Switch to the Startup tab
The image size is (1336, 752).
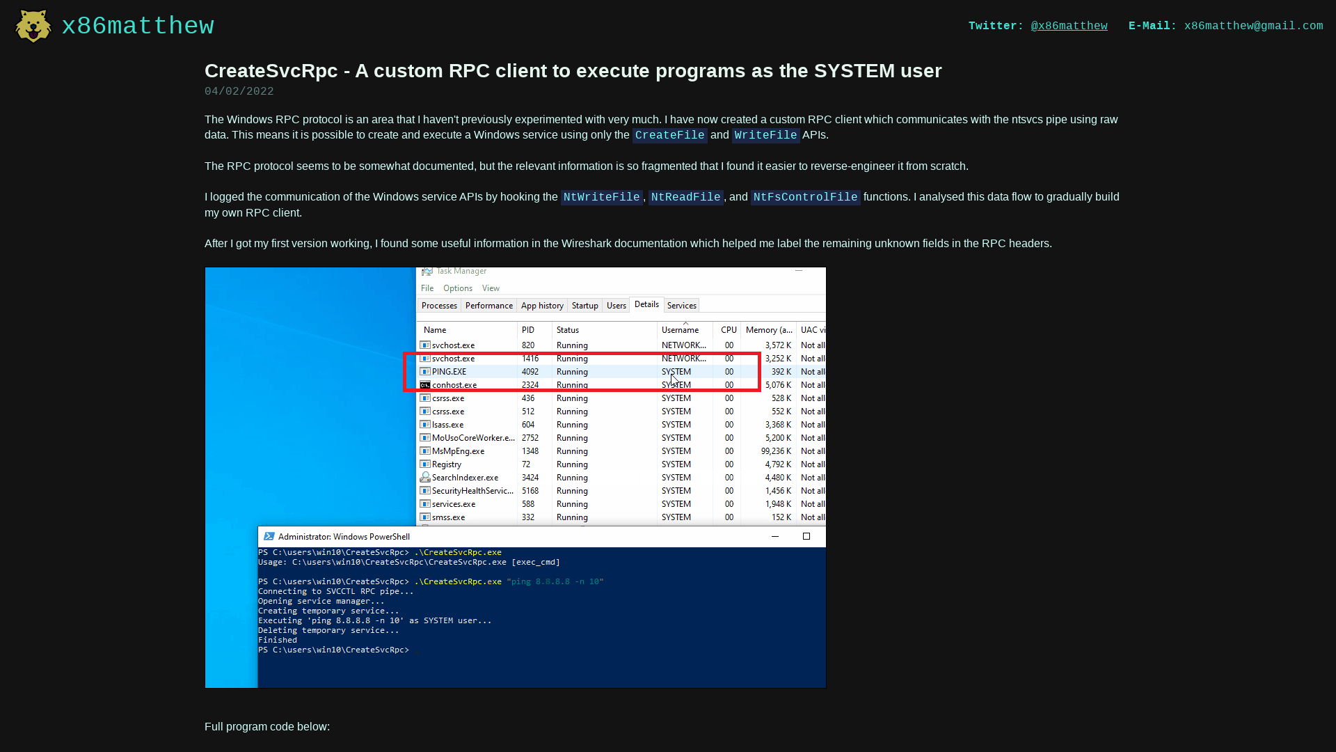pyautogui.click(x=584, y=306)
